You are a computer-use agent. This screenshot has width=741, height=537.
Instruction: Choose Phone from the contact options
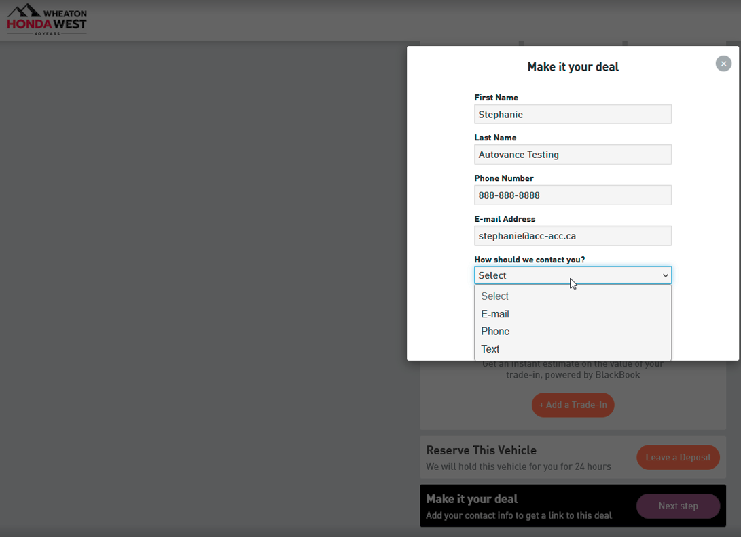click(573, 332)
